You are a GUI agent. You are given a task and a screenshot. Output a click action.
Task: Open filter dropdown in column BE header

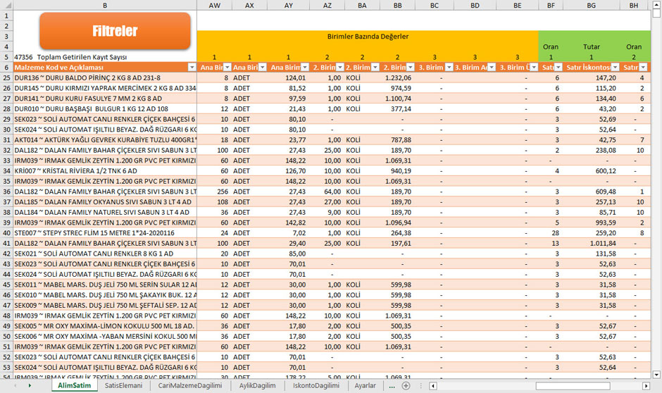534,68
